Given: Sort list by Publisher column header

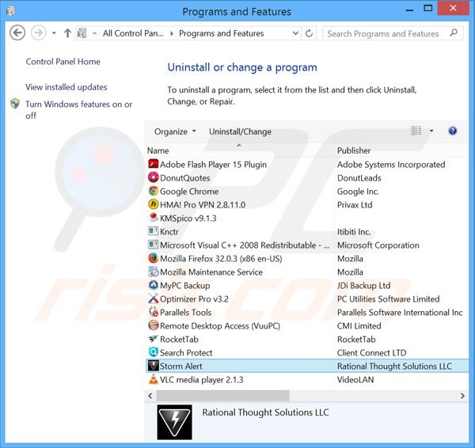Looking at the screenshot, I should [x=354, y=150].
